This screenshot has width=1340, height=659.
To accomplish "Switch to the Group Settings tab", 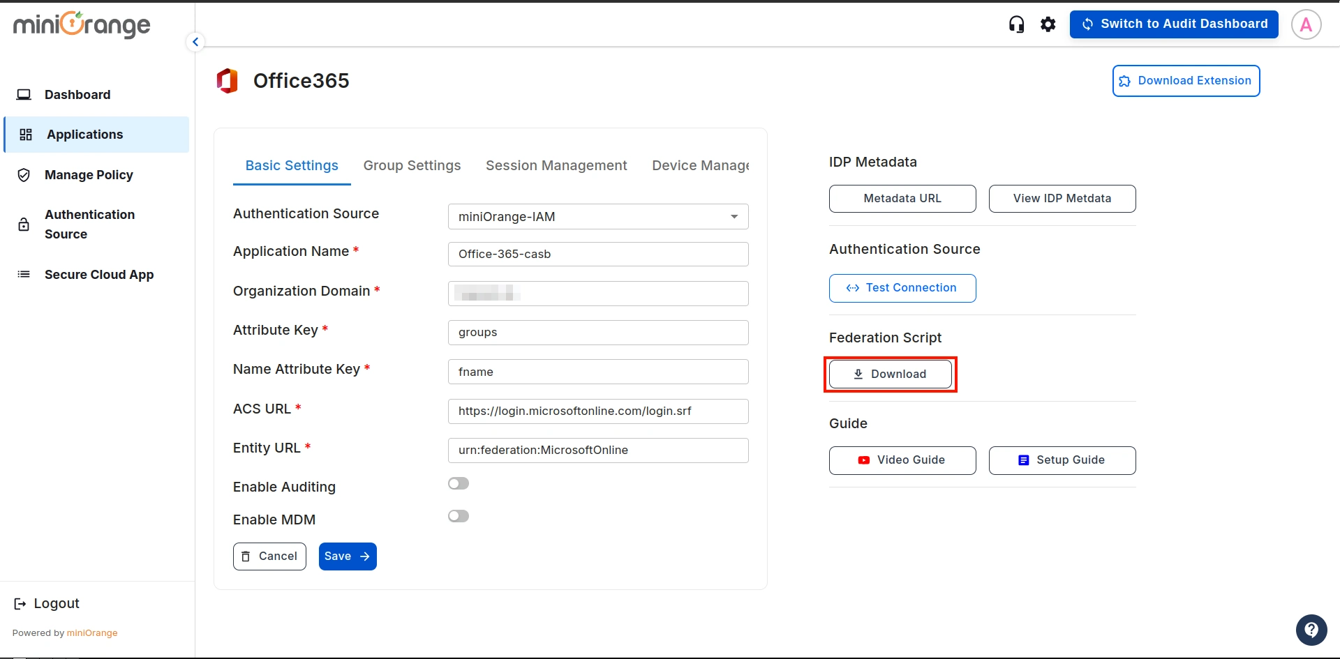I will point(412,165).
